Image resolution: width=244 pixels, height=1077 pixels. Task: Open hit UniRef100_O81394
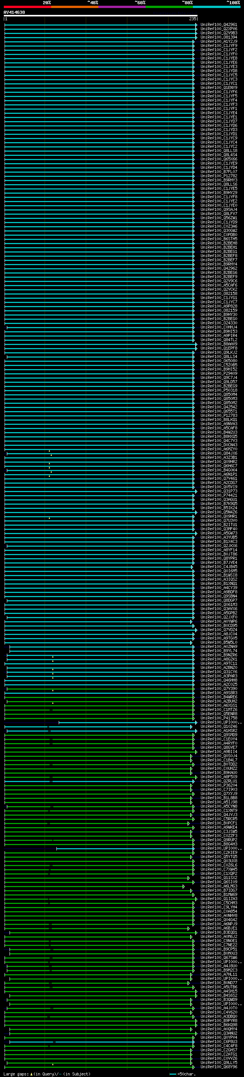(218, 37)
